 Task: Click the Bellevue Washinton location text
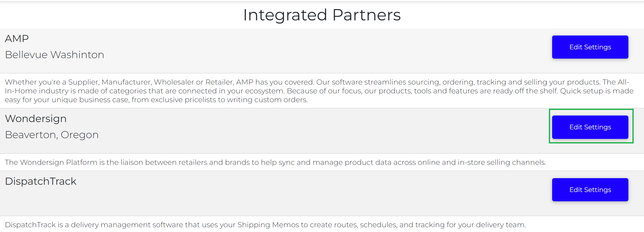coord(55,55)
